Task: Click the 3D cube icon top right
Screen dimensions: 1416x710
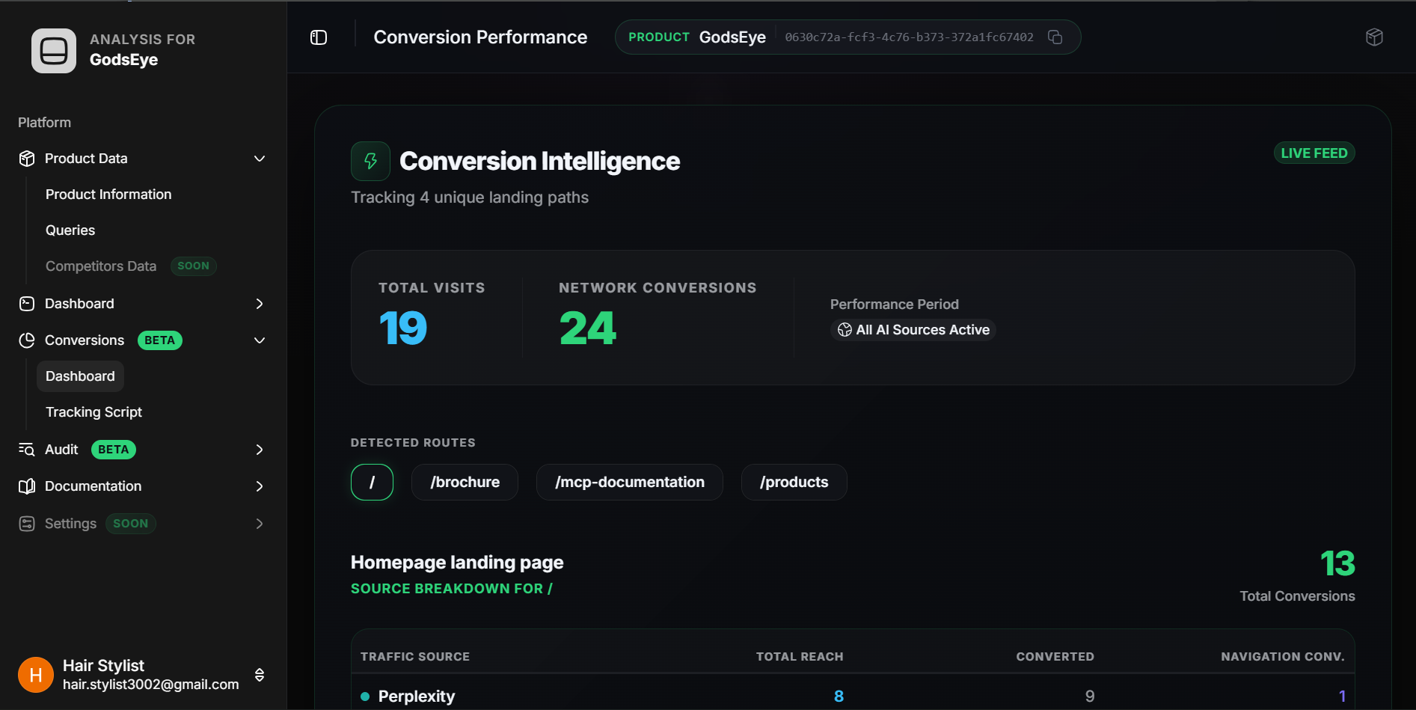Action: click(x=1374, y=37)
